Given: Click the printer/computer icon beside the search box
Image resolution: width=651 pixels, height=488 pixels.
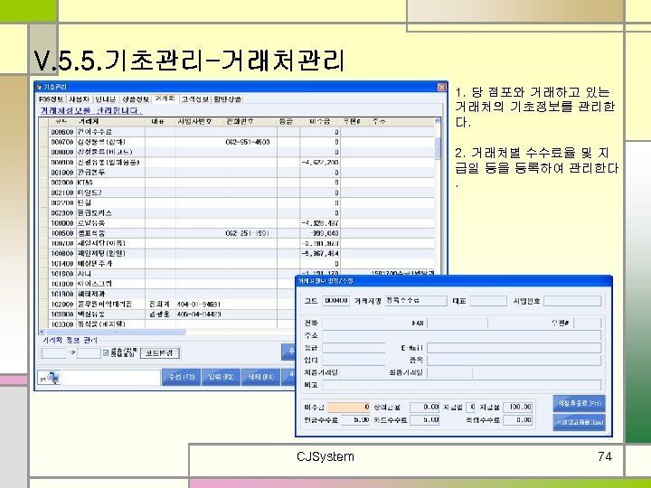Looking at the screenshot, I should click(x=50, y=378).
